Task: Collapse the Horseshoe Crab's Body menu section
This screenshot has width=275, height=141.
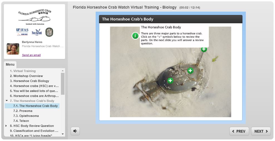Action: (x=7, y=101)
